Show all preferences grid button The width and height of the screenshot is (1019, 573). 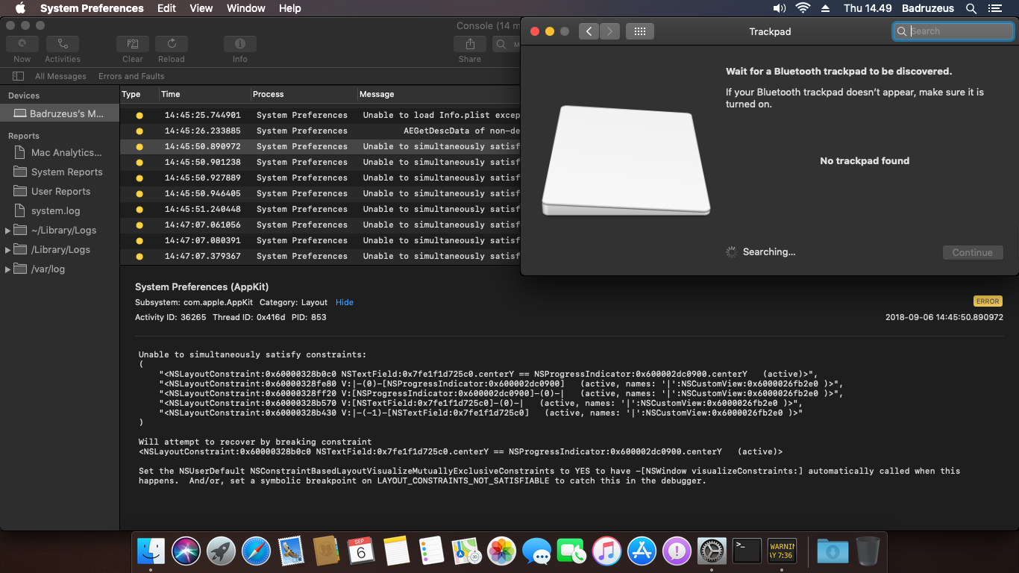[x=640, y=31]
